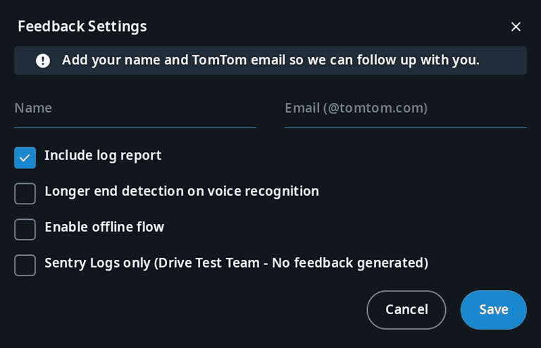The height and width of the screenshot is (348, 541).
Task: Uncheck the Include log report checkbox
Action: tap(25, 158)
